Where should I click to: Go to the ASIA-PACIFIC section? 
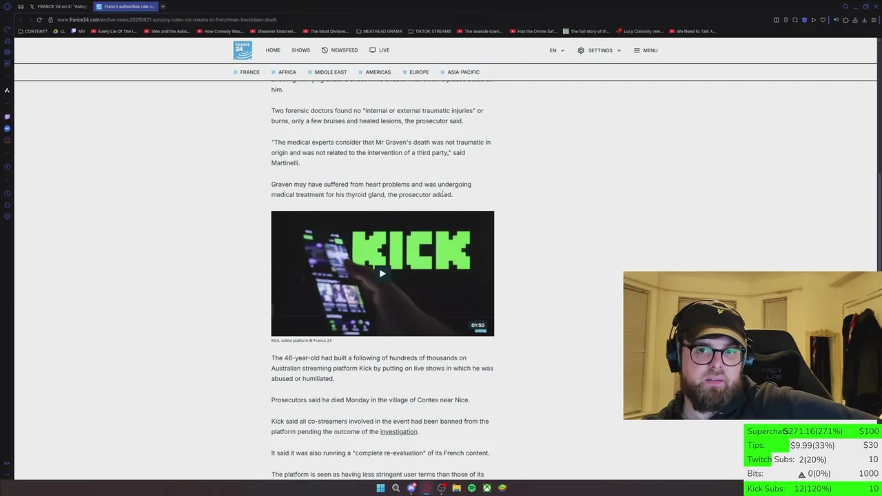(x=460, y=72)
